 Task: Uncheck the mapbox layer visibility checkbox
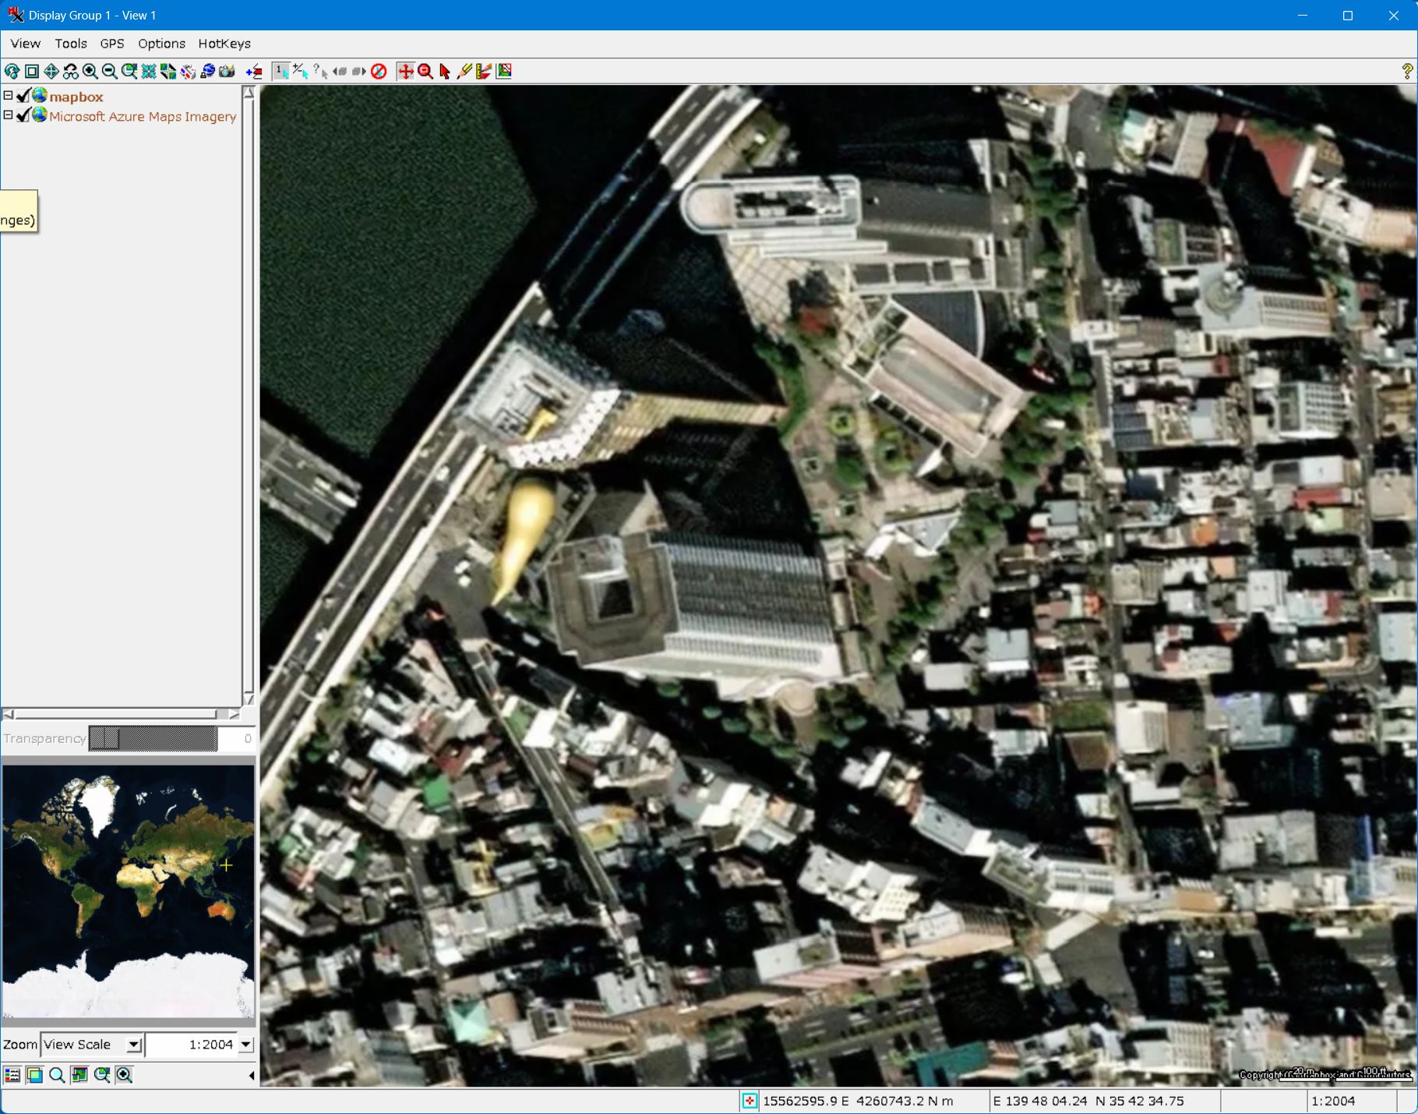tap(23, 96)
